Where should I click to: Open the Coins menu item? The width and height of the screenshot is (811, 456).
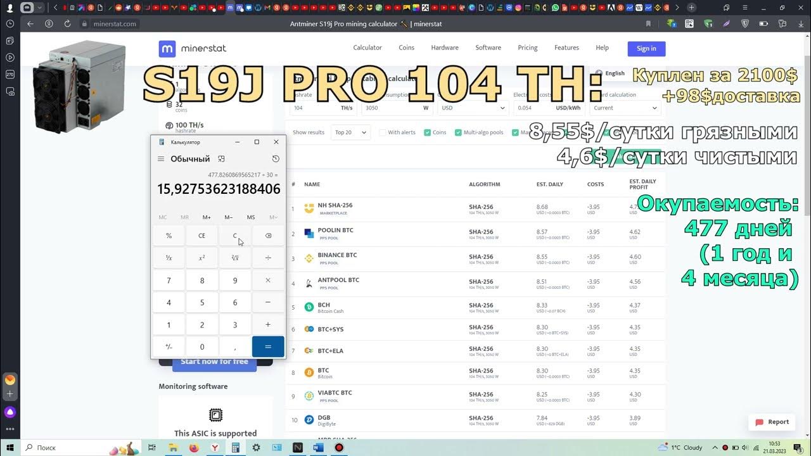406,47
